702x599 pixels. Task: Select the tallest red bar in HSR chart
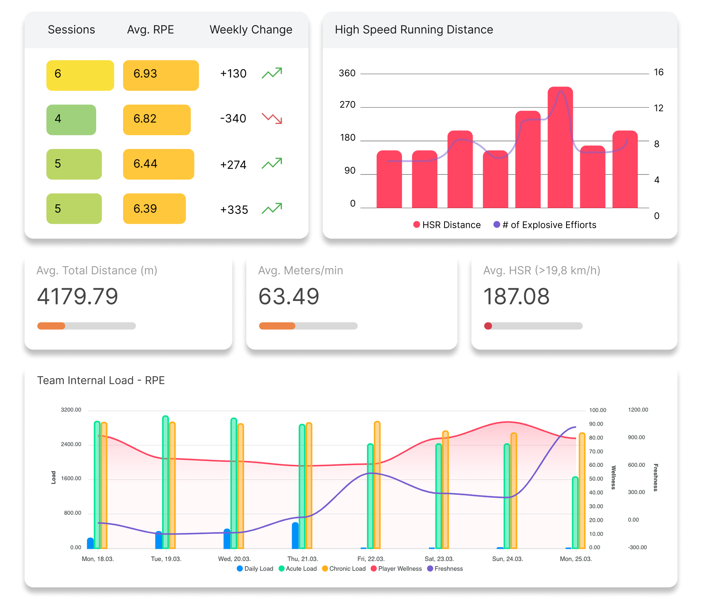pos(560,146)
